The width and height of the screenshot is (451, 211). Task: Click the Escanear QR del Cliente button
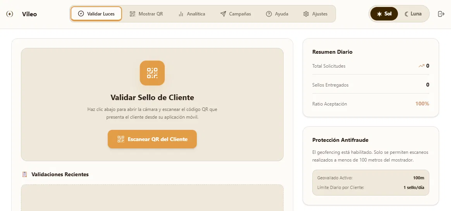(152, 140)
